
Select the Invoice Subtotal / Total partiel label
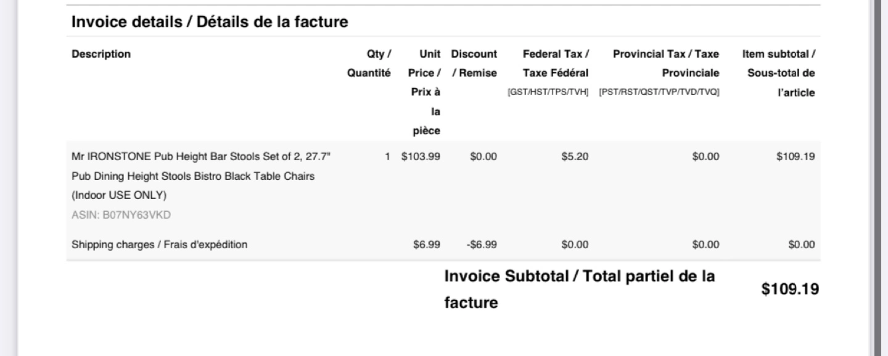(x=580, y=289)
